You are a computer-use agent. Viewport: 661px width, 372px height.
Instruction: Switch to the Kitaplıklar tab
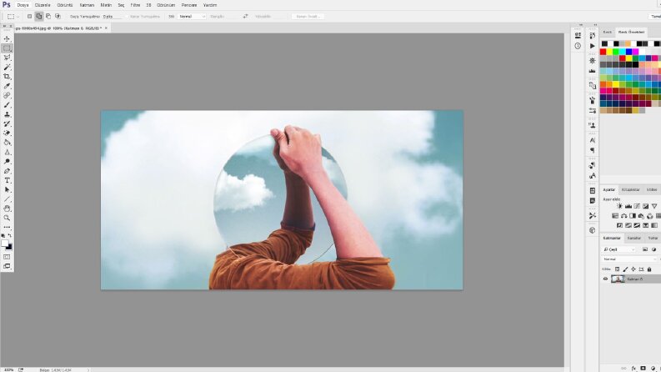click(x=631, y=190)
